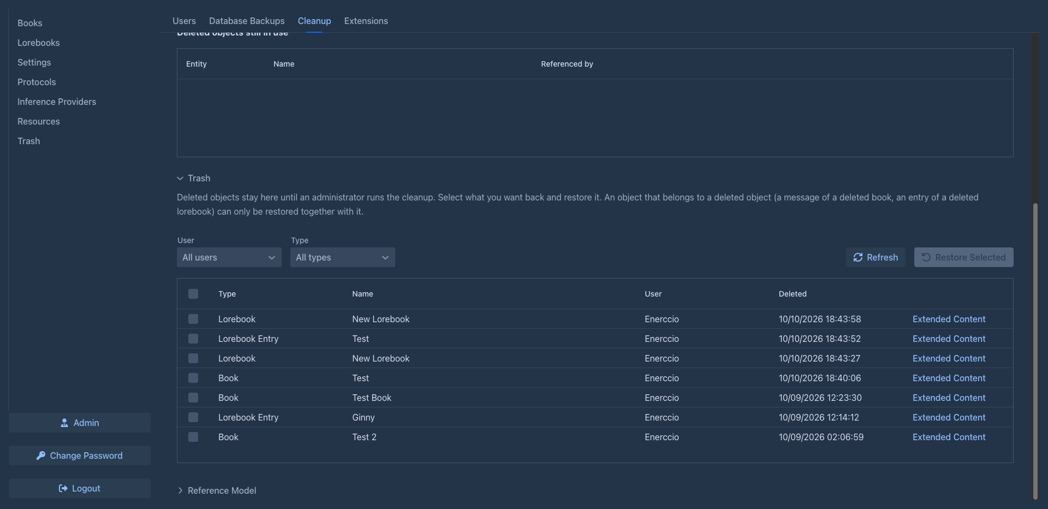The image size is (1048, 509).
Task: Open the All types dropdown
Action: (x=343, y=257)
